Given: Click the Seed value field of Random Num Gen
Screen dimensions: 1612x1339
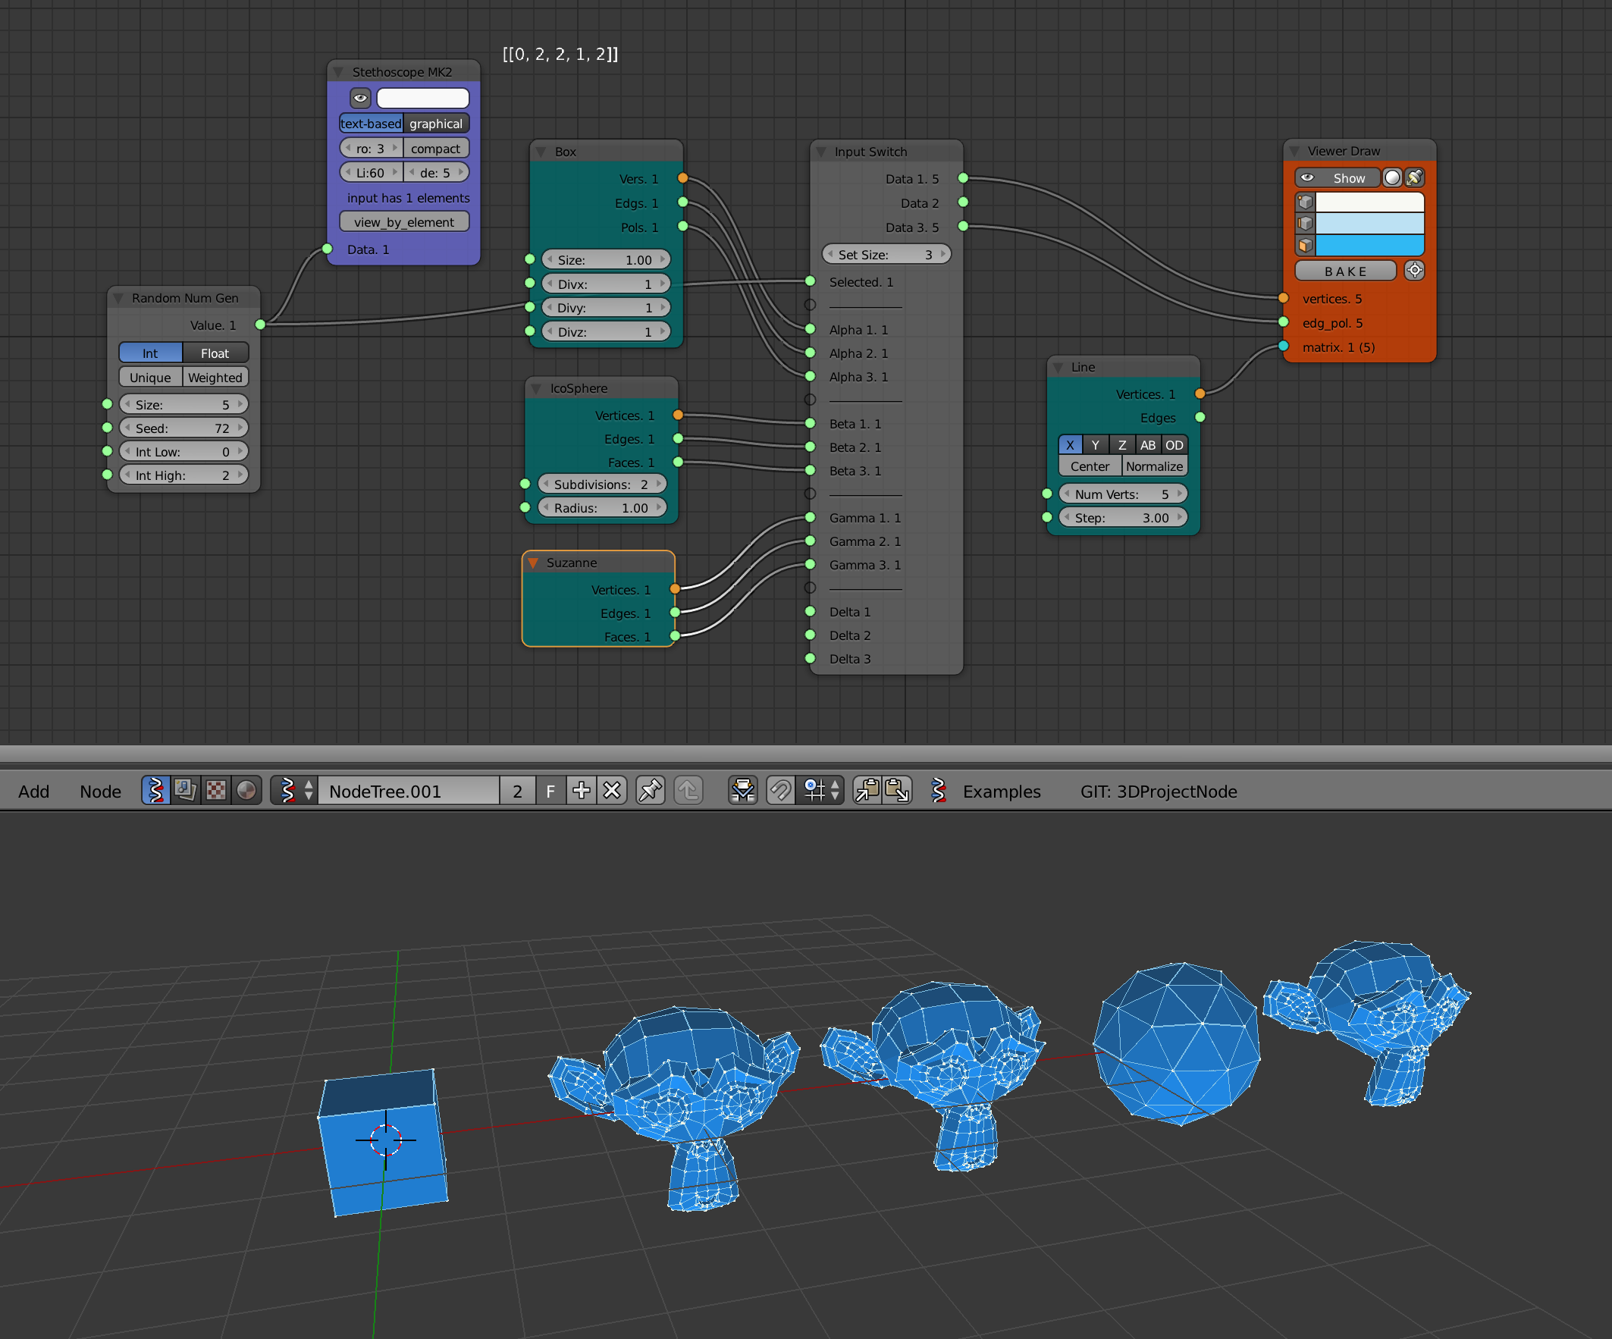Looking at the screenshot, I should (184, 428).
